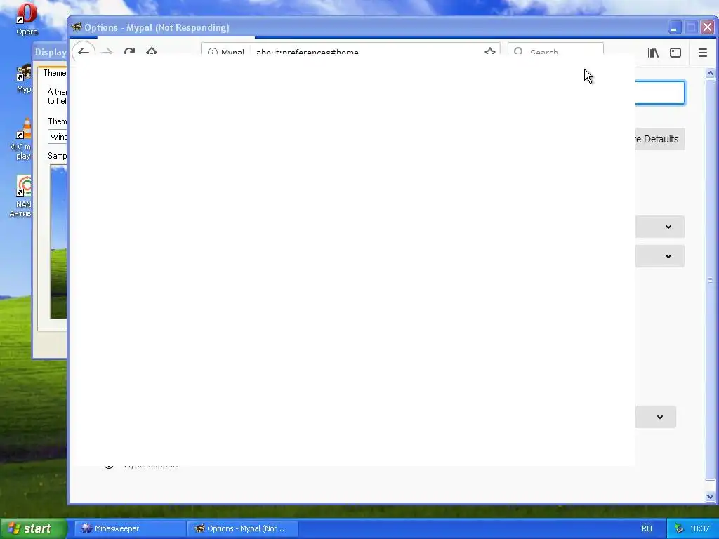This screenshot has height=539, width=719.
Task: Show site information icon next to Mypal label
Action: (x=212, y=51)
